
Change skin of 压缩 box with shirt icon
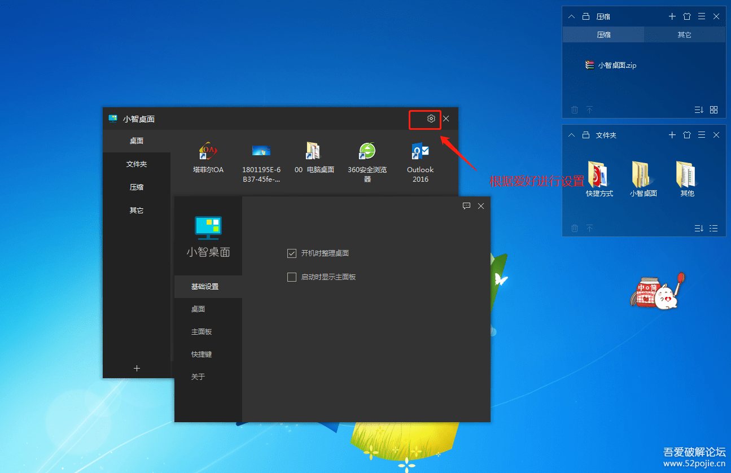[687, 16]
